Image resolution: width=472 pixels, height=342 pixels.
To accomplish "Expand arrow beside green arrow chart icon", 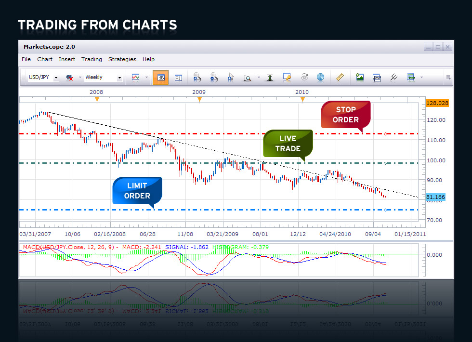I will pyautogui.click(x=421, y=78).
